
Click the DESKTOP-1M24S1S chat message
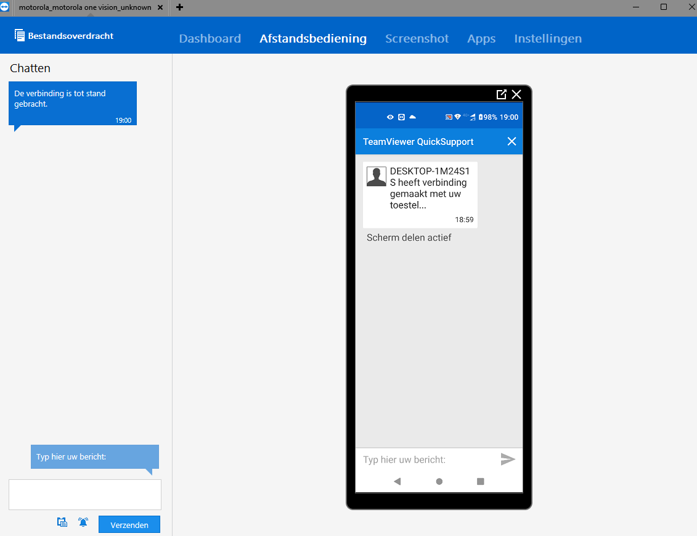(420, 195)
